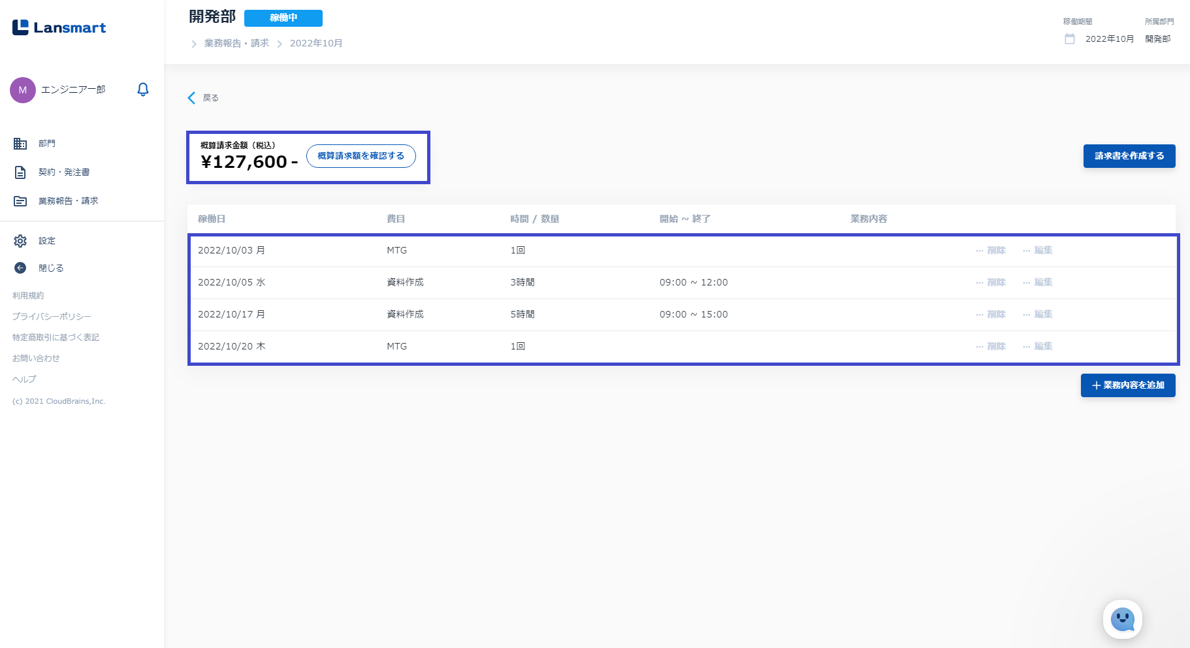Click the 設定 gear icon
The image size is (1190, 648).
click(x=20, y=241)
